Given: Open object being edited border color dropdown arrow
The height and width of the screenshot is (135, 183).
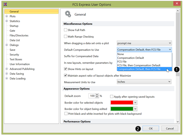Looking at the screenshot, I should click(135, 109).
